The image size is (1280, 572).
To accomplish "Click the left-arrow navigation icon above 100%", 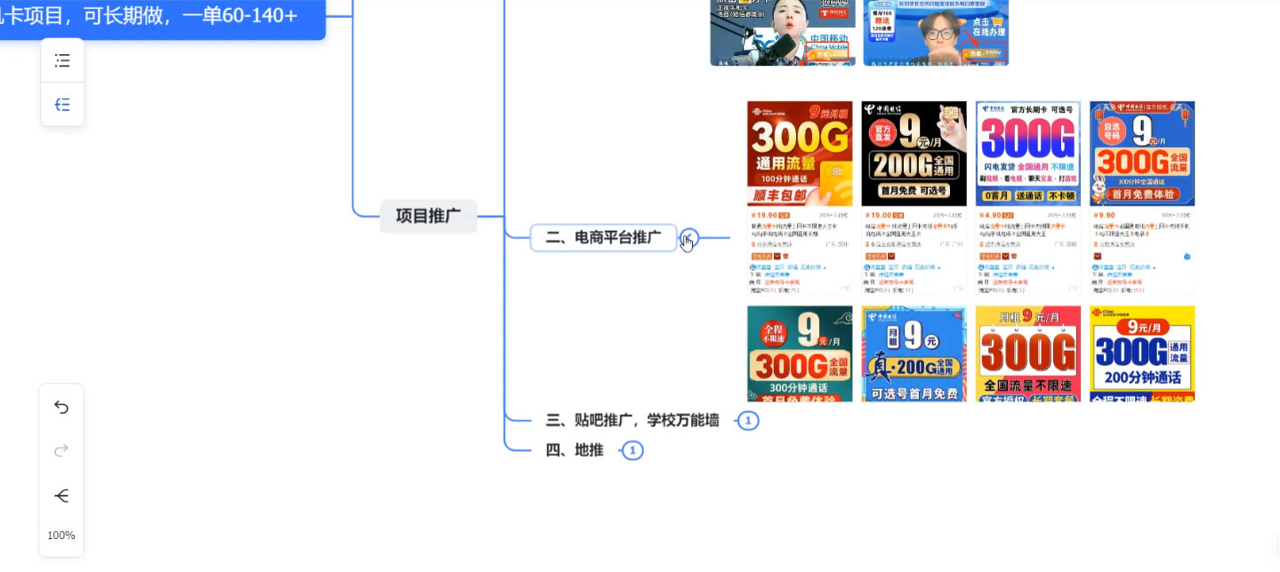I will (x=61, y=496).
